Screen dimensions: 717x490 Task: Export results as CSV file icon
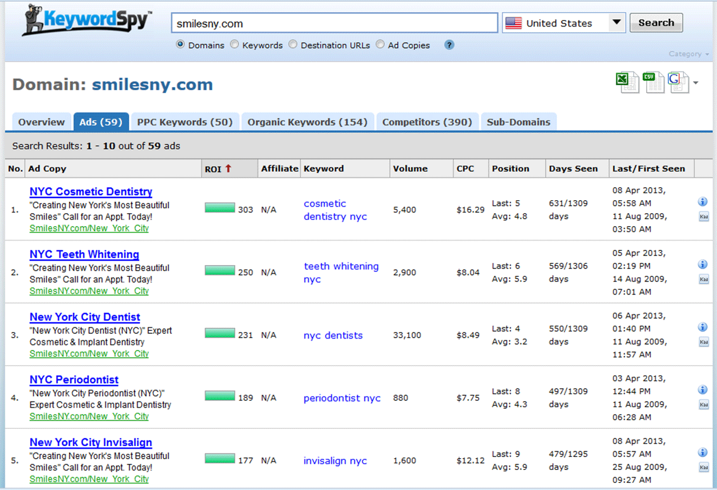(x=653, y=83)
